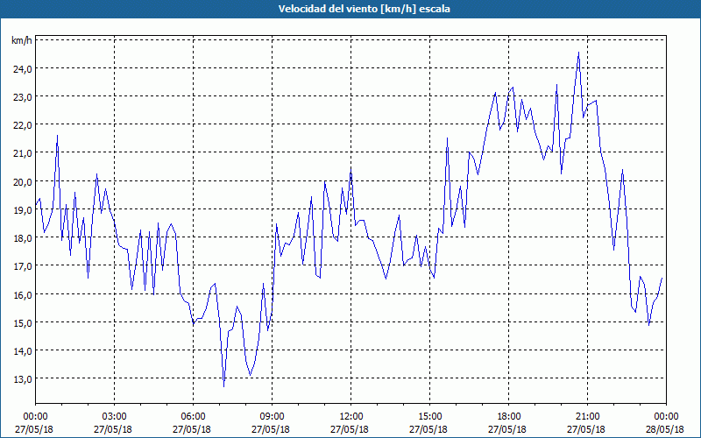Click the '12:00' time axis label
Viewport: 701px width, 438px height.
pyautogui.click(x=351, y=417)
